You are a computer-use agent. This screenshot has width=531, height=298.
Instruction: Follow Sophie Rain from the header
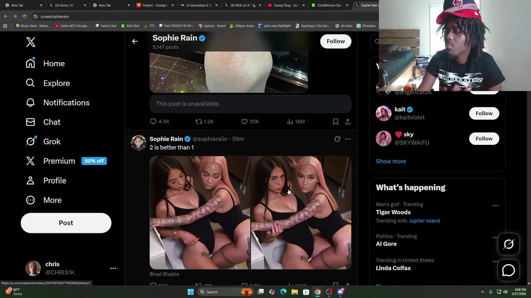click(336, 41)
